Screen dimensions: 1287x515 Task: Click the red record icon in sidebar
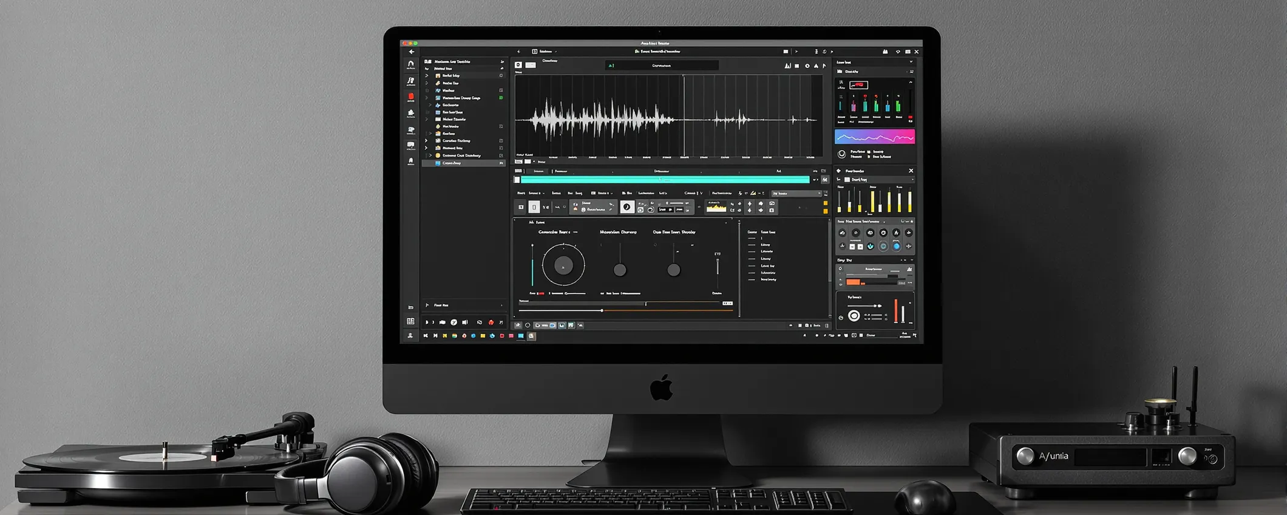(x=411, y=97)
